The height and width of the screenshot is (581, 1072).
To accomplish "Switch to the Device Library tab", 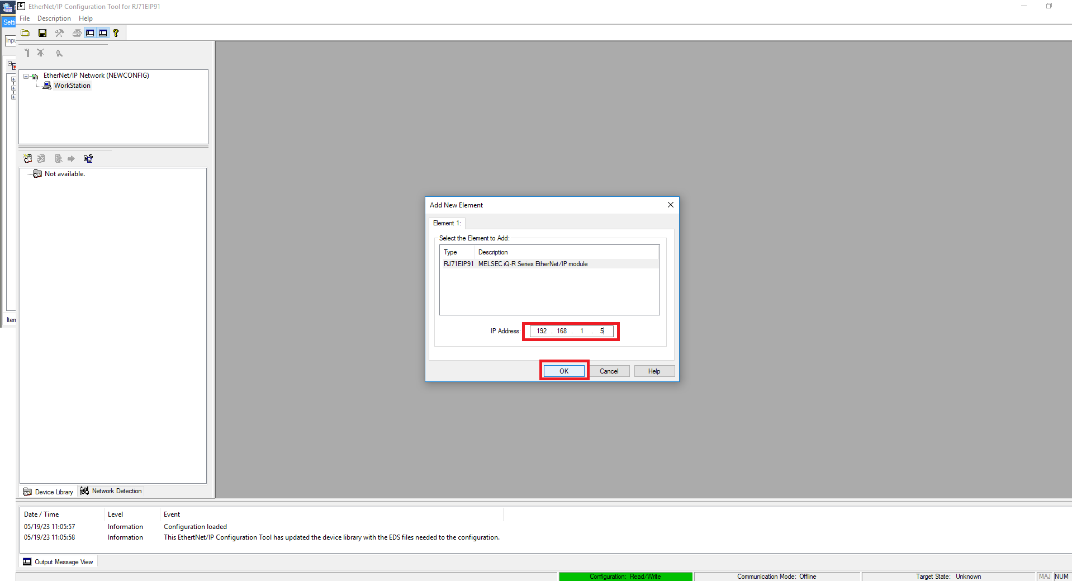I will (x=49, y=492).
